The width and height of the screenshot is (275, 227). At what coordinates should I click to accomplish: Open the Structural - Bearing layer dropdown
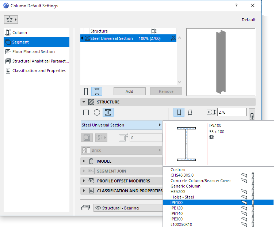[128, 208]
